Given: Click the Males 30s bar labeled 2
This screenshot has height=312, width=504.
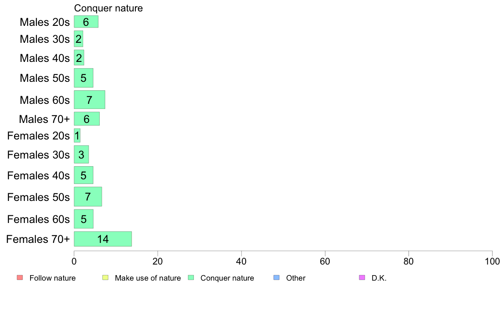Looking at the screenshot, I should pyautogui.click(x=78, y=39).
